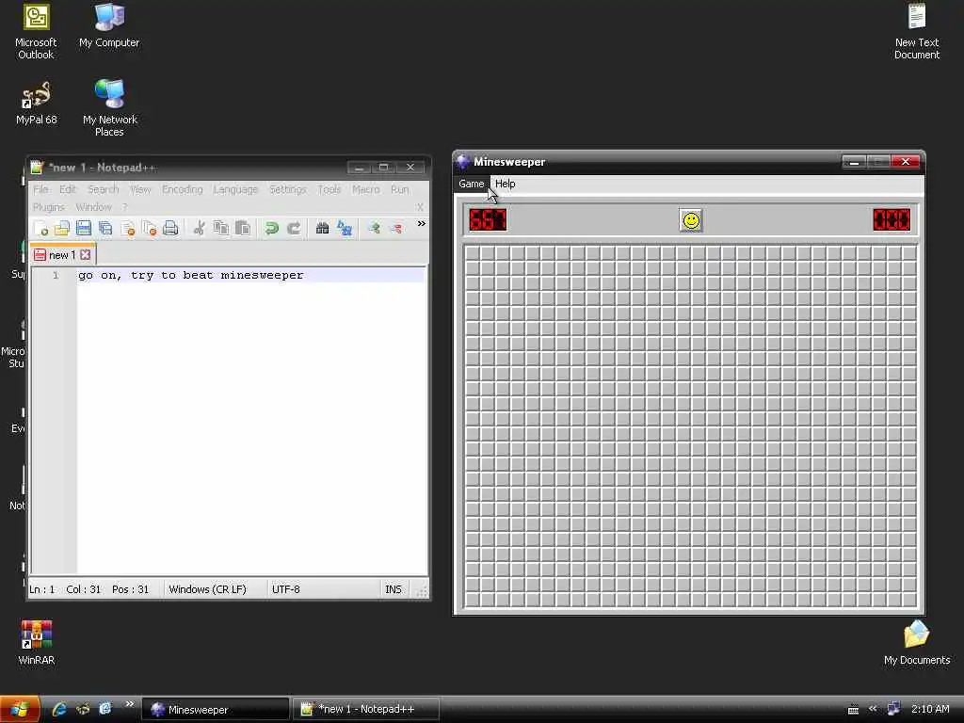
Task: Open the Macro menu in Notepad++
Action: (366, 189)
